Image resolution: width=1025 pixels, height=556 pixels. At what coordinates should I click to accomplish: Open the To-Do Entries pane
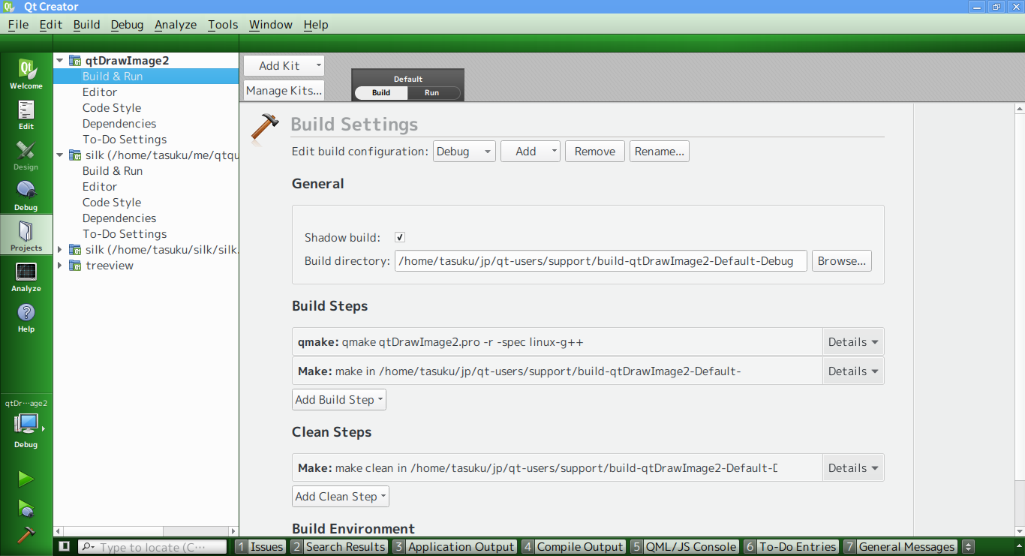[791, 547]
